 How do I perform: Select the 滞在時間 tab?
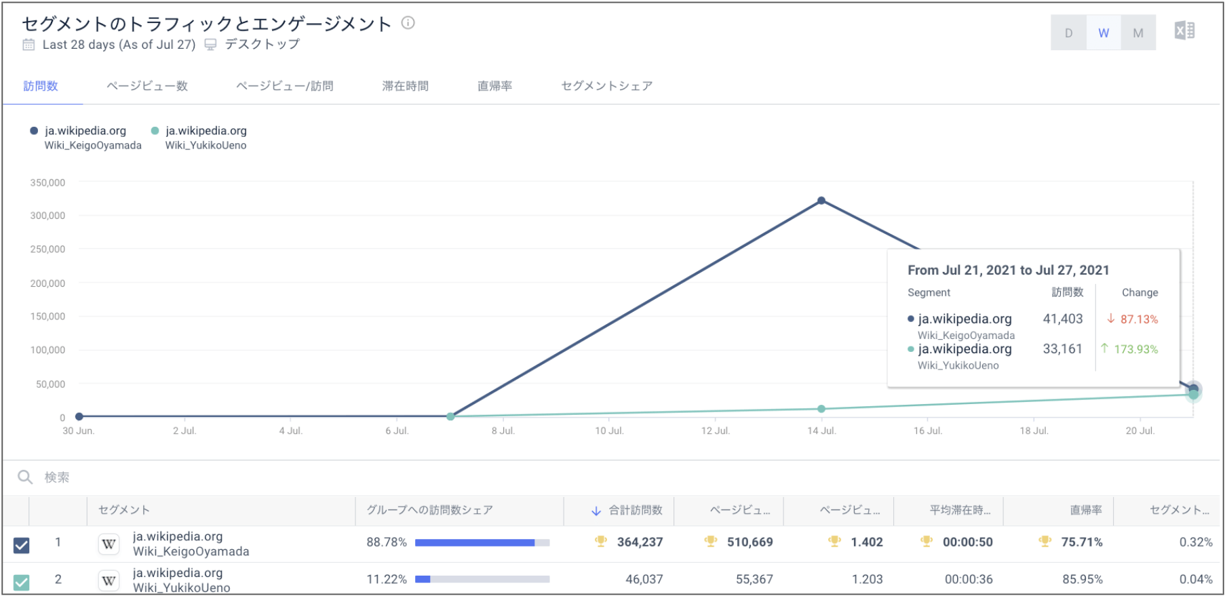click(x=405, y=86)
